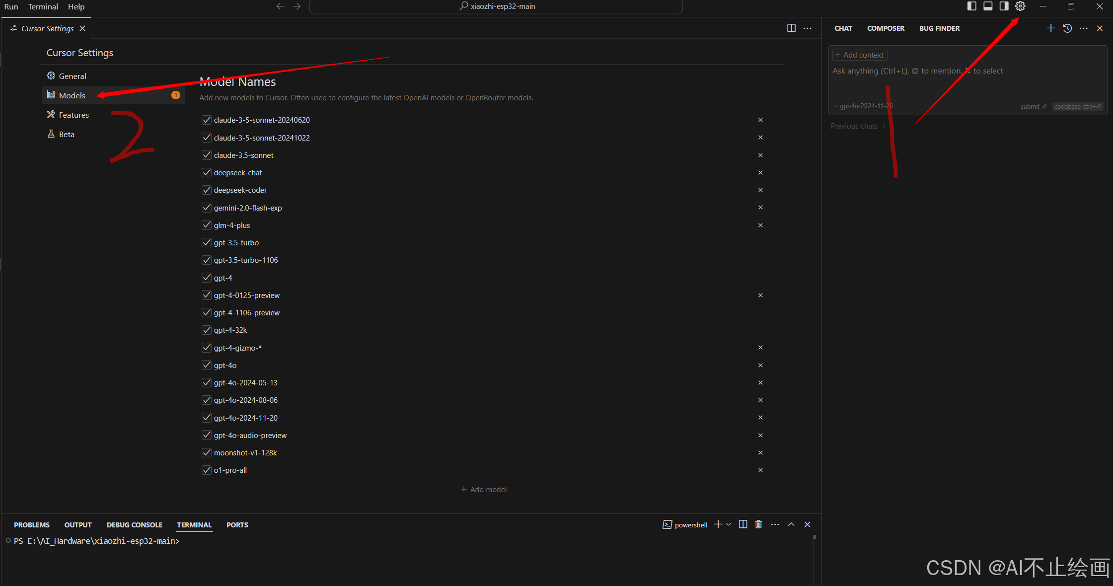Switch to COMPOSER tab
Screen dimensions: 1113x586
pos(886,28)
